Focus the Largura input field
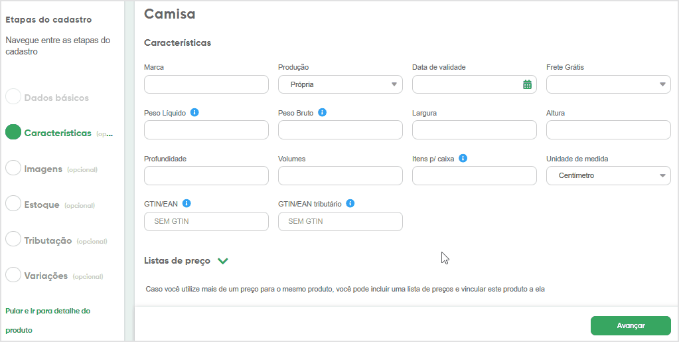The height and width of the screenshot is (342, 679). coord(474,130)
